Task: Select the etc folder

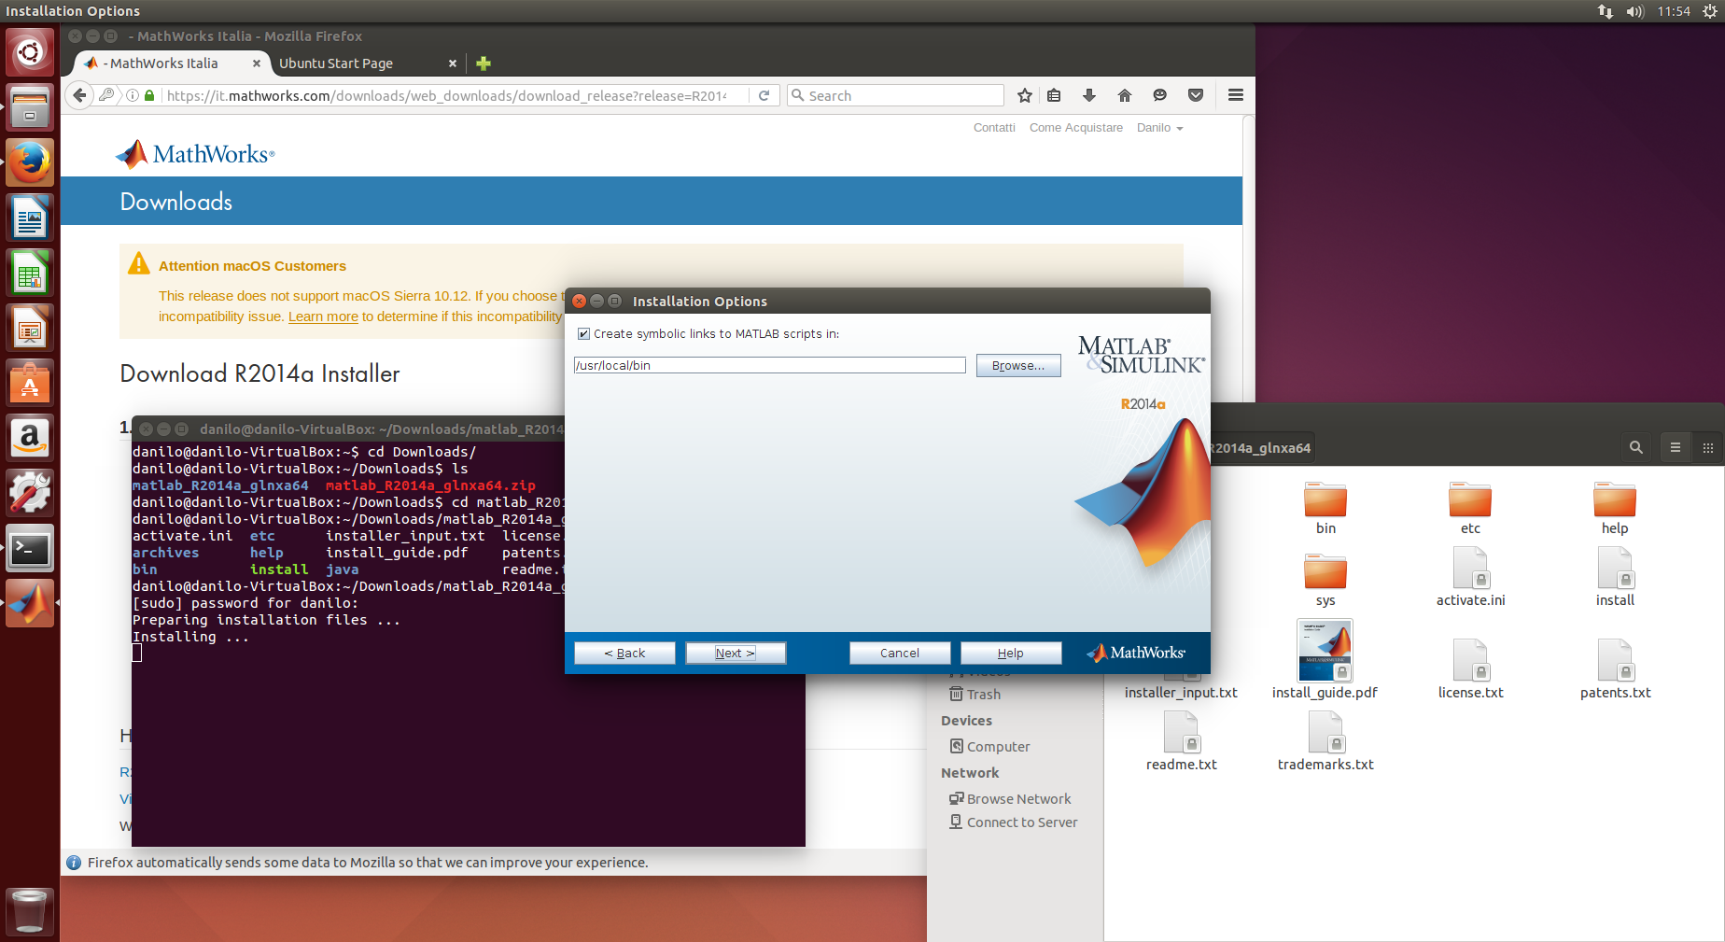Action: click(1470, 508)
